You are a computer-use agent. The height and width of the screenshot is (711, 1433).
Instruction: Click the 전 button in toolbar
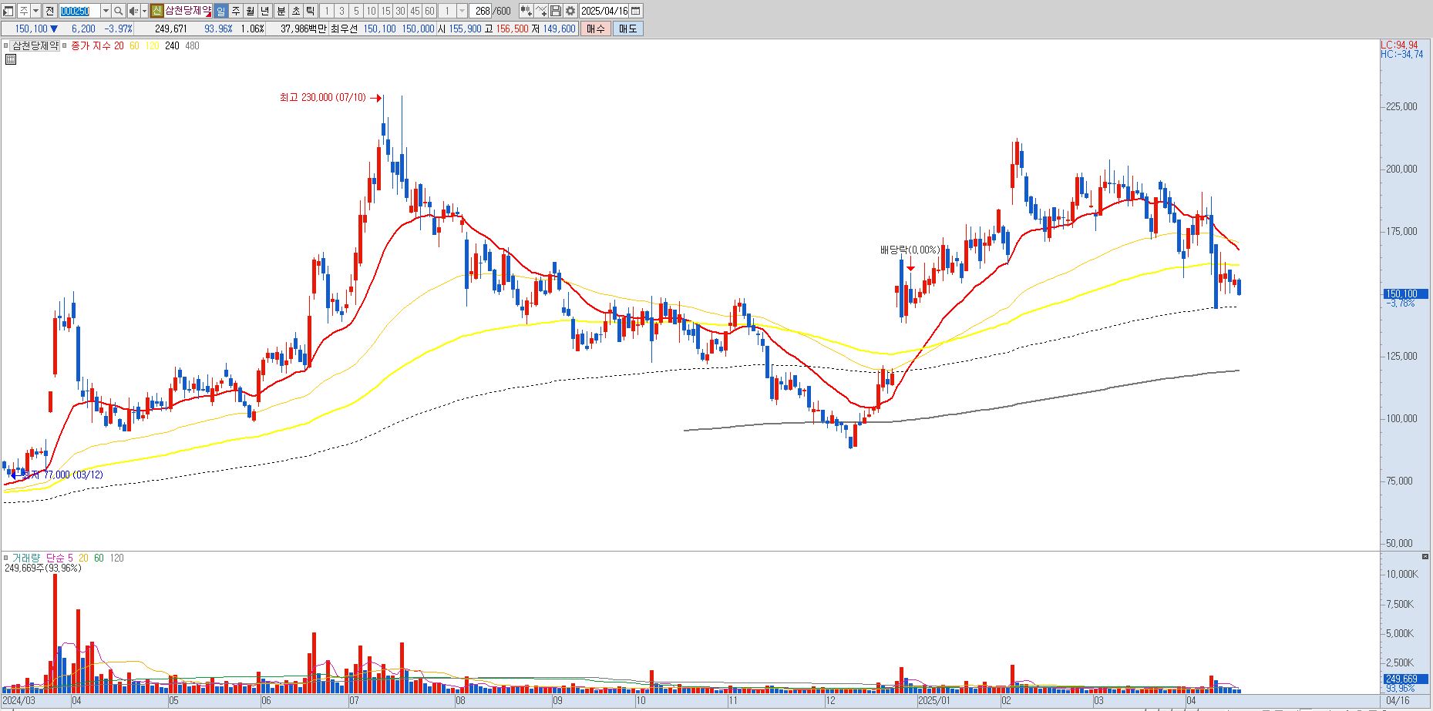point(49,11)
